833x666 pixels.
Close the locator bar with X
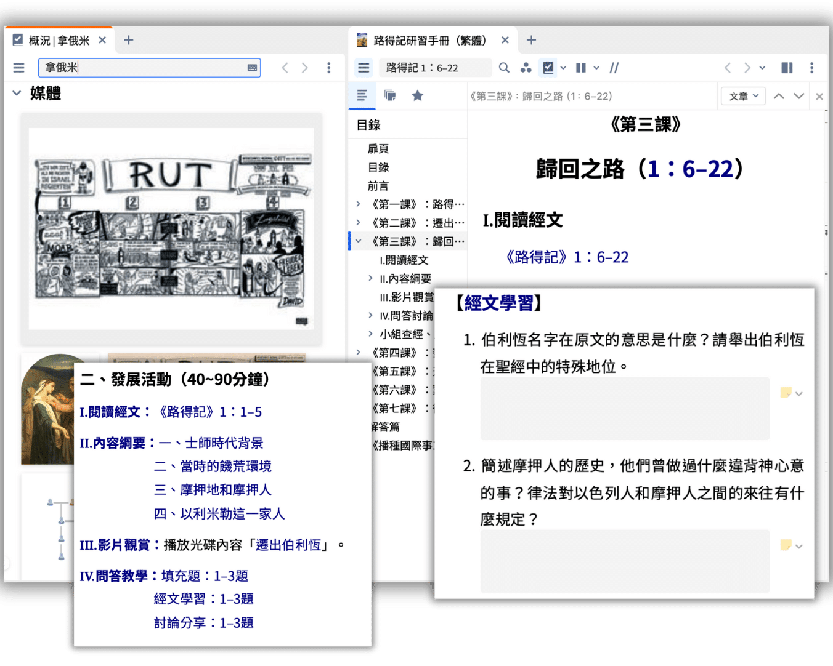(819, 97)
